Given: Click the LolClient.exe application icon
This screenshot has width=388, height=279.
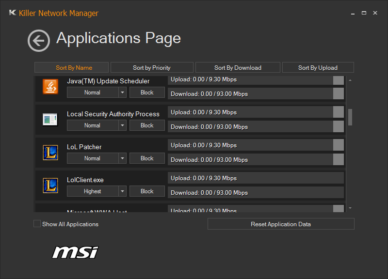Looking at the screenshot, I should pos(50,186).
